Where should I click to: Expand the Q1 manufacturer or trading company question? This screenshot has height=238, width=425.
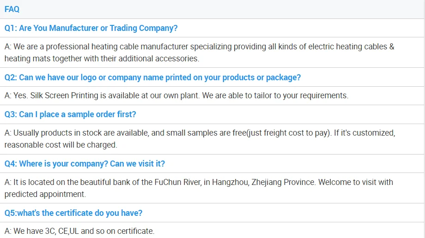(x=91, y=28)
